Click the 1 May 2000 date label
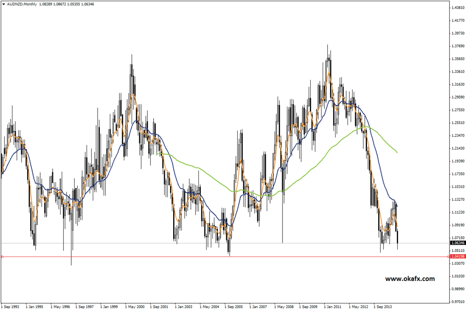Viewport: 466px width, 310px height. pos(135,307)
